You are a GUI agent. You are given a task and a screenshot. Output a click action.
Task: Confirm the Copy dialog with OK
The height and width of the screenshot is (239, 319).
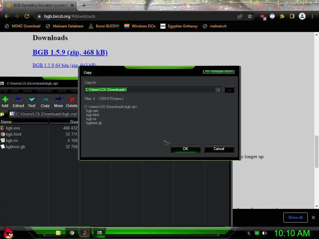[x=186, y=149]
